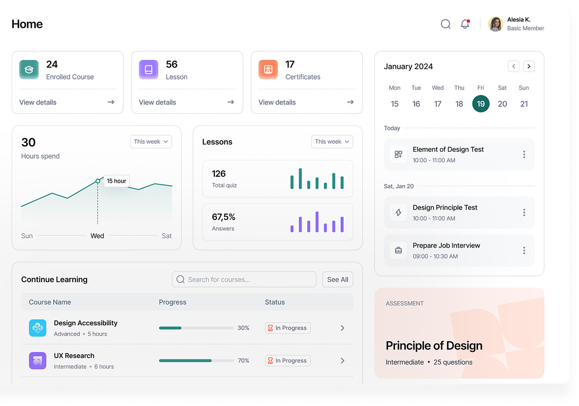Select Saturday 20 in the calendar
This screenshot has width=579, height=406.
point(502,104)
